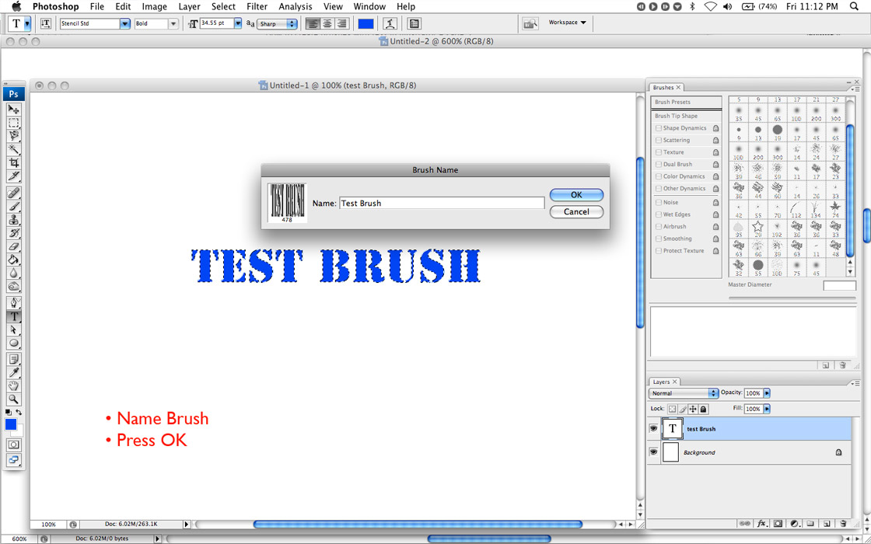Screen dimensions: 871x544
Task: Select the Eyedropper tool
Action: coord(14,372)
